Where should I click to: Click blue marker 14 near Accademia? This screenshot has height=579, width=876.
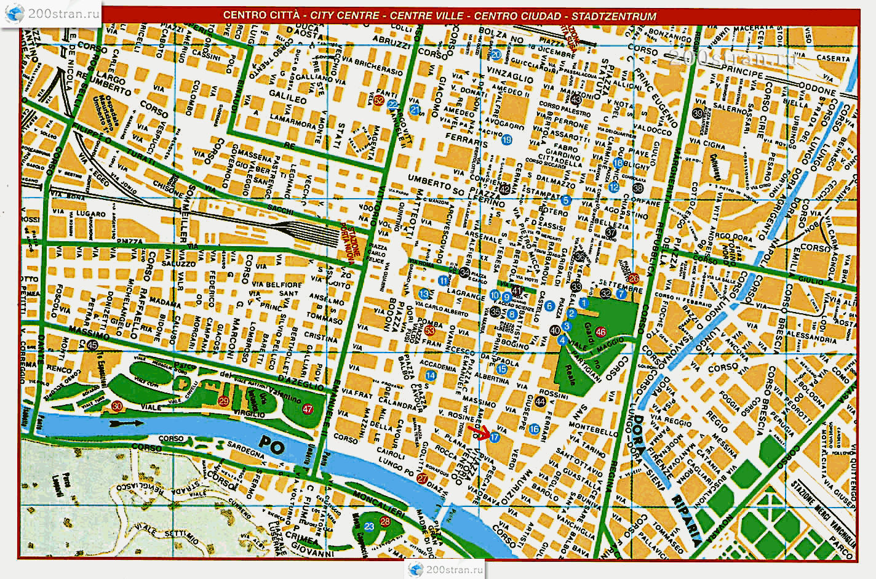pos(431,375)
